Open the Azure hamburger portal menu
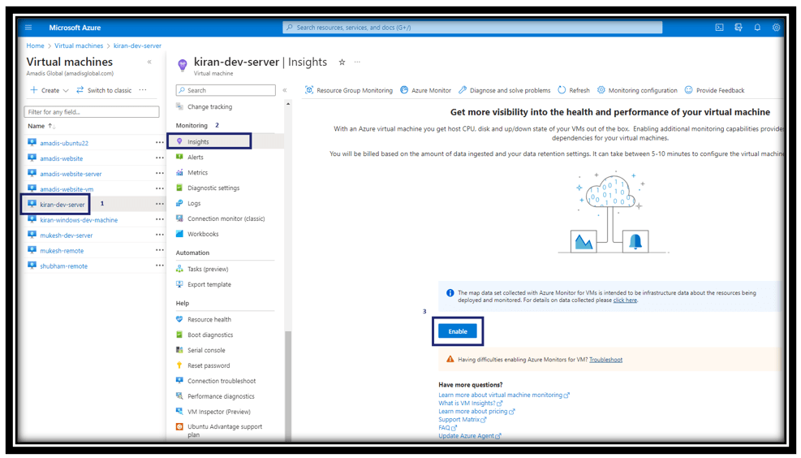The width and height of the screenshot is (801, 458). pyautogui.click(x=28, y=28)
